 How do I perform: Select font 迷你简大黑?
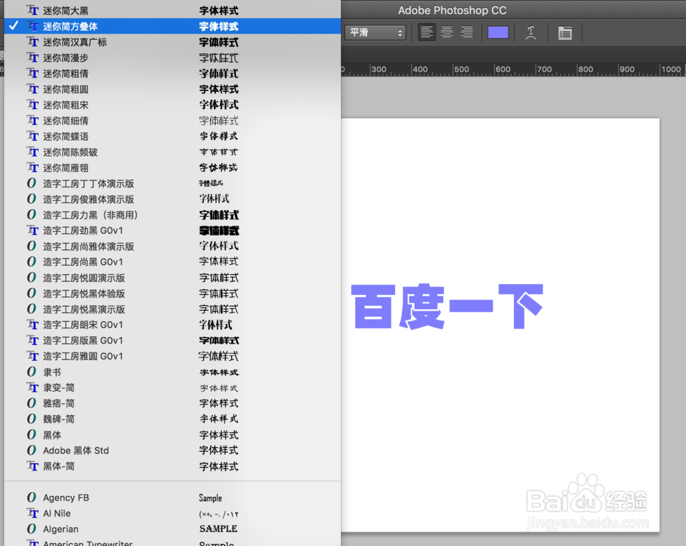pos(172,10)
